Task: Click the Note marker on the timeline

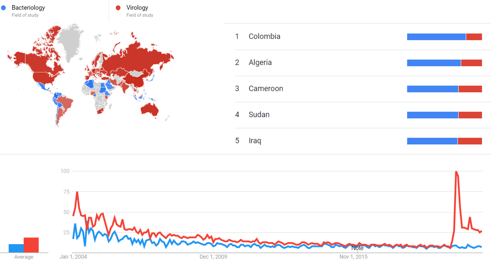Action: pos(357,248)
